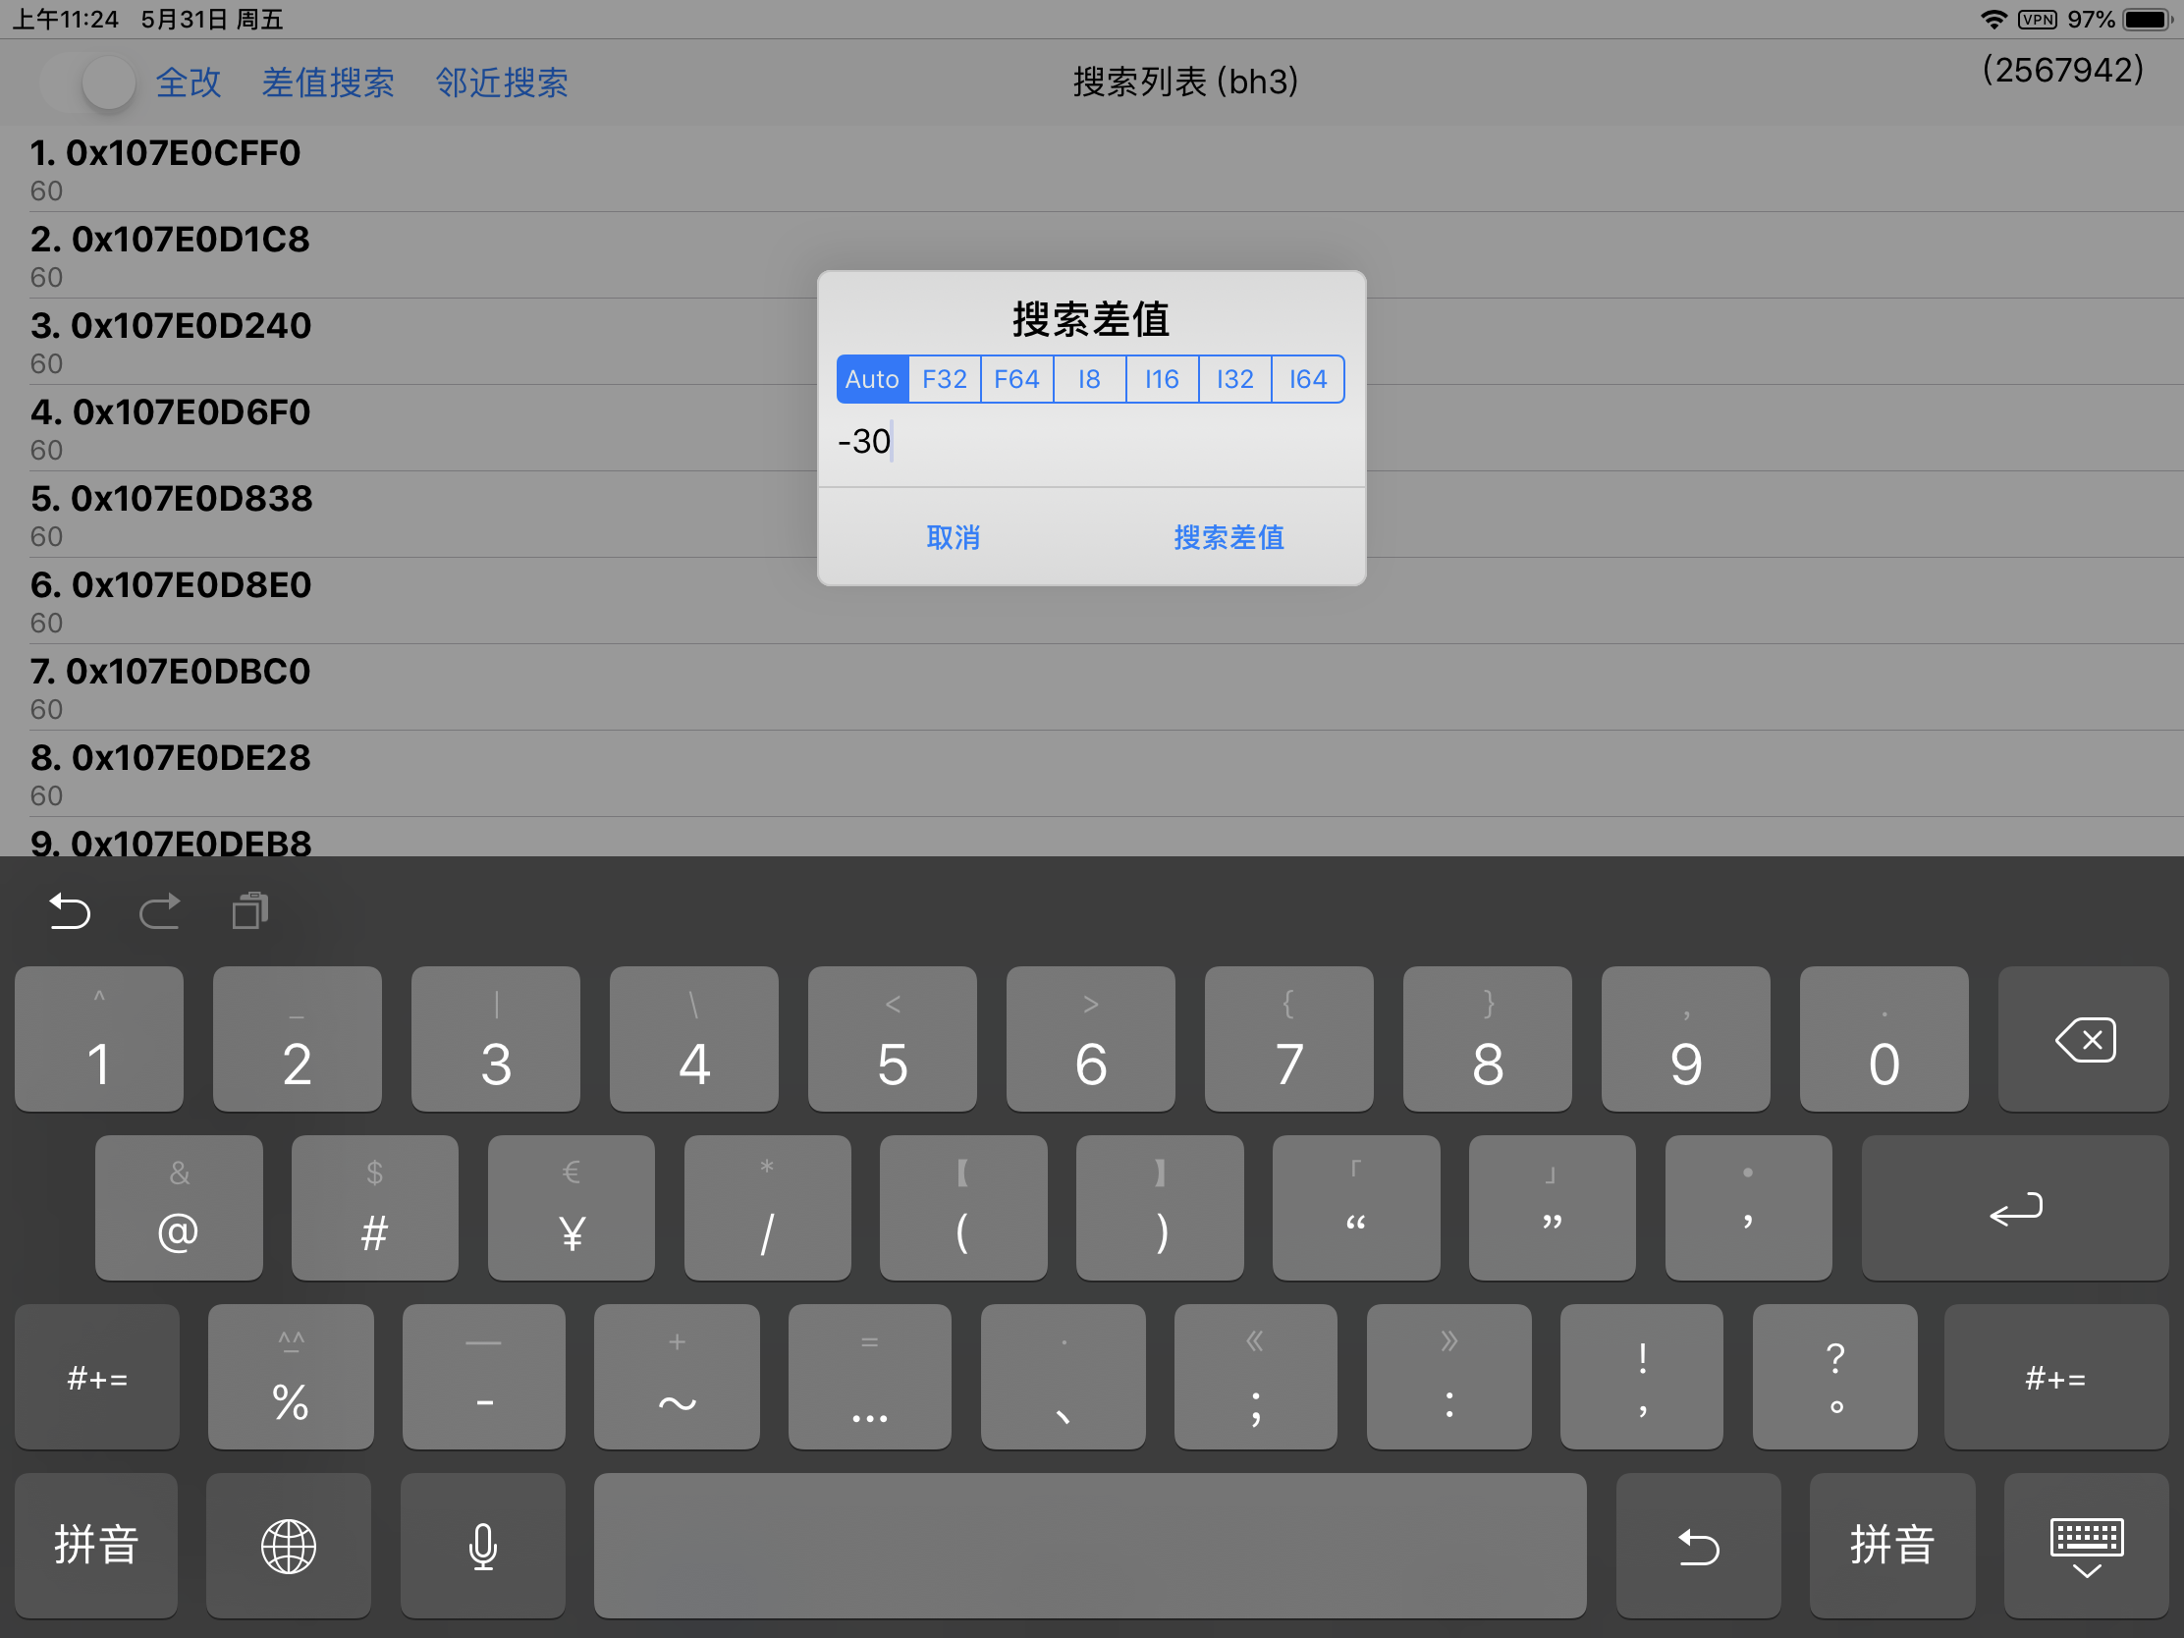
Task: Open 邻近搜索 in the top bar
Action: click(502, 82)
